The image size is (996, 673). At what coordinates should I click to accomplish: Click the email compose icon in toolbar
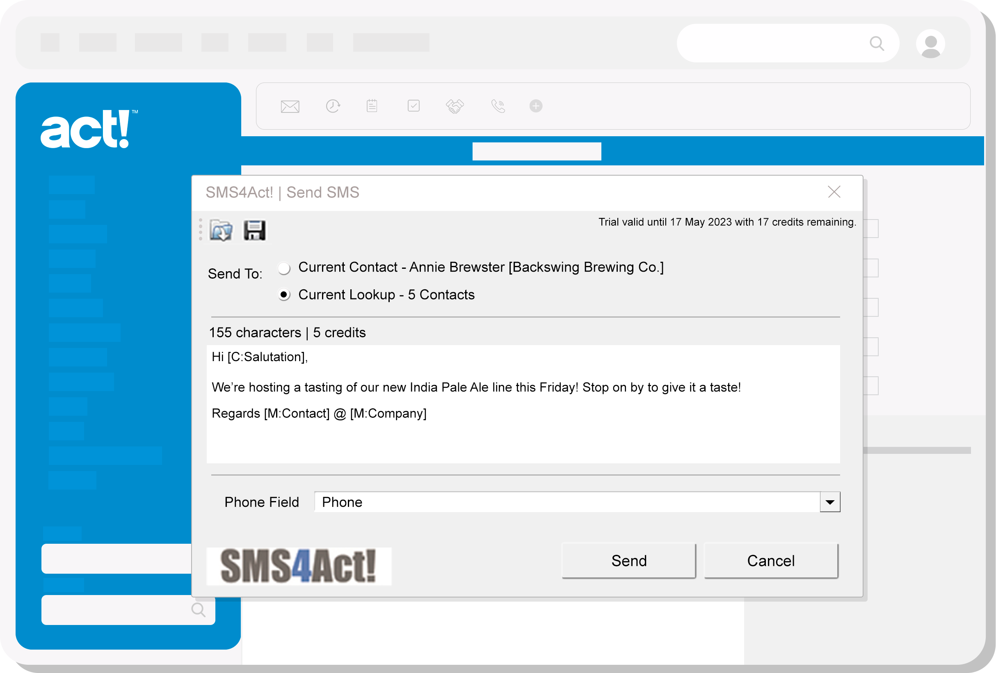point(289,105)
